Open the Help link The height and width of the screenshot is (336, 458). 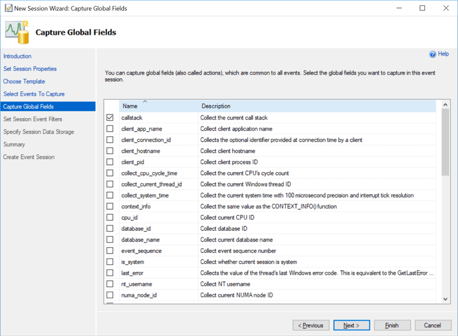(444, 54)
